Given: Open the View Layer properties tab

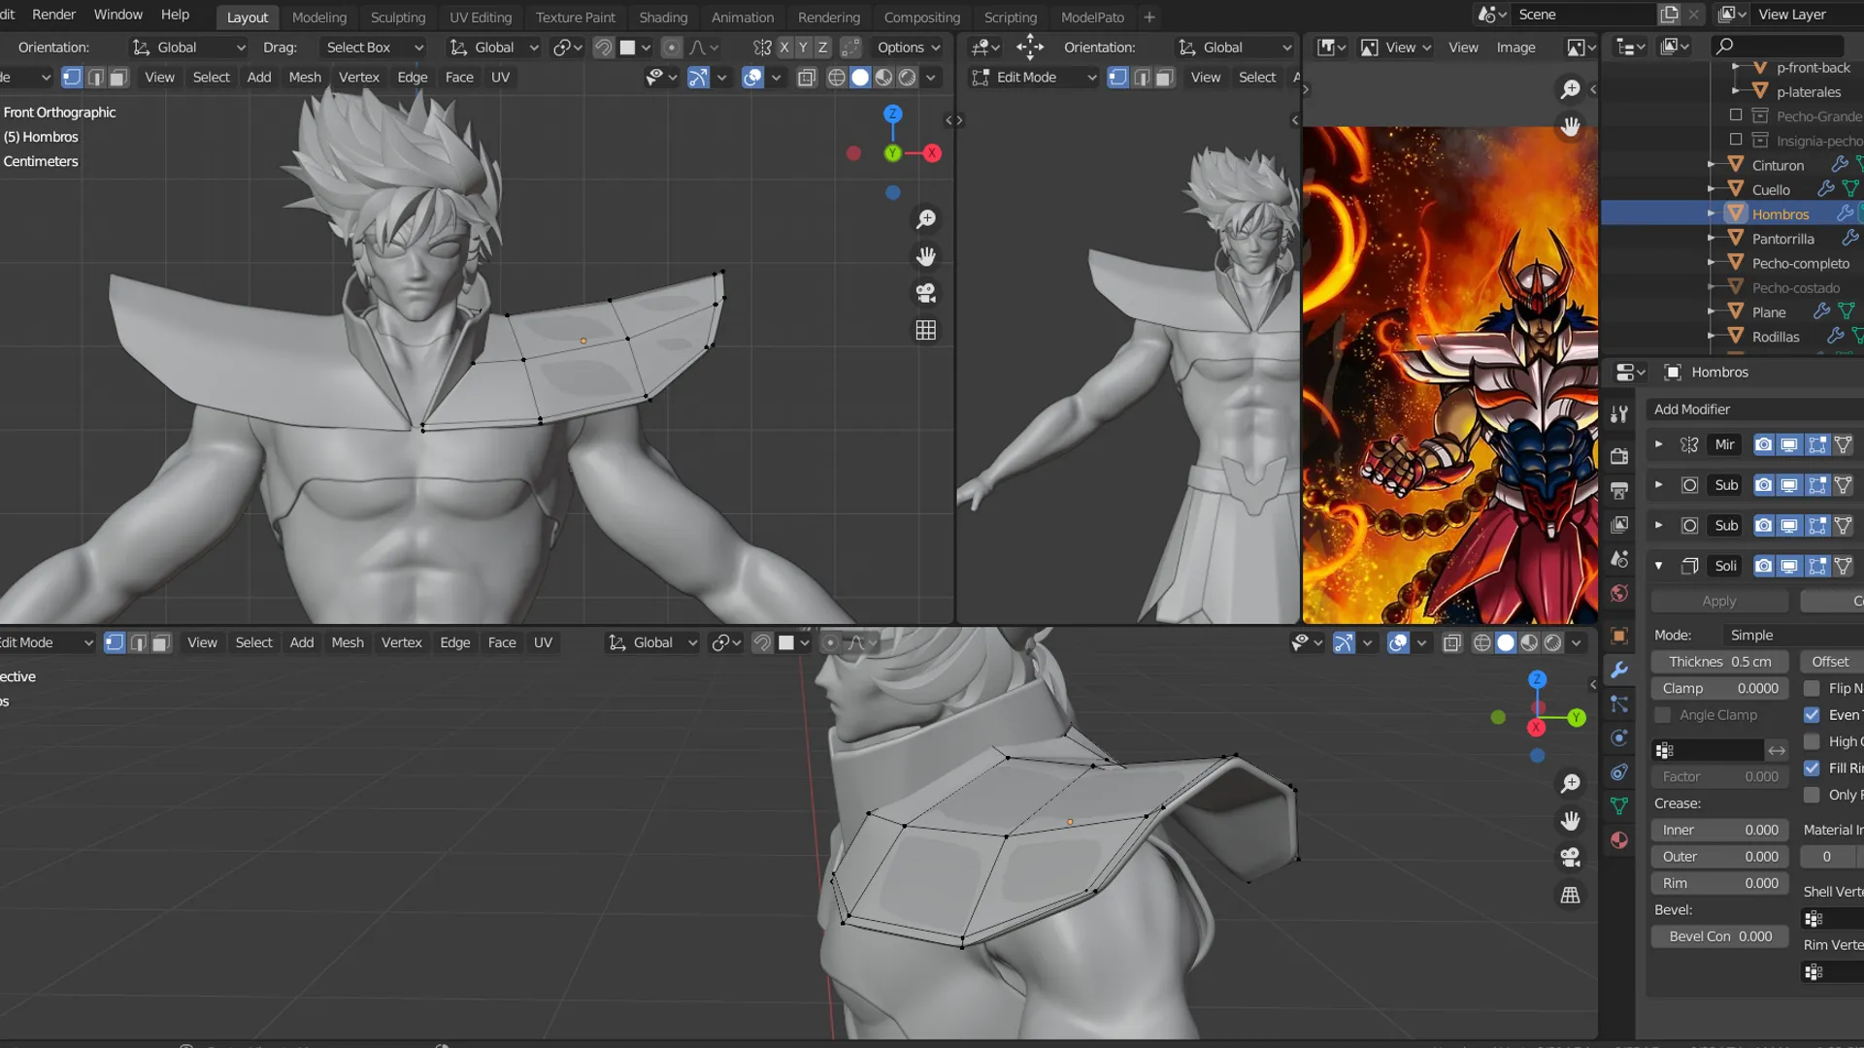Looking at the screenshot, I should 1618,525.
